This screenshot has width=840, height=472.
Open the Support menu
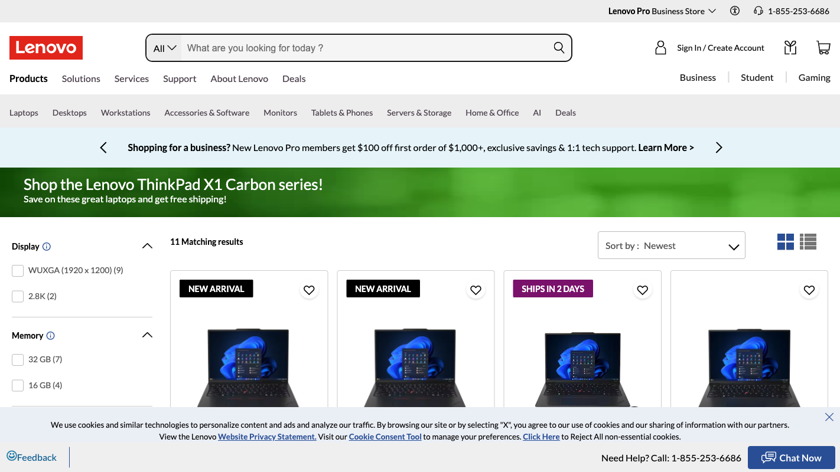click(x=180, y=78)
